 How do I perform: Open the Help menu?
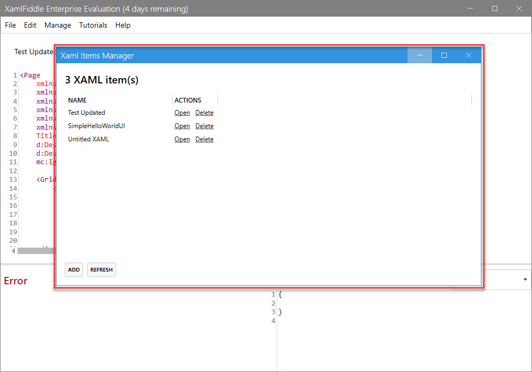tap(123, 25)
